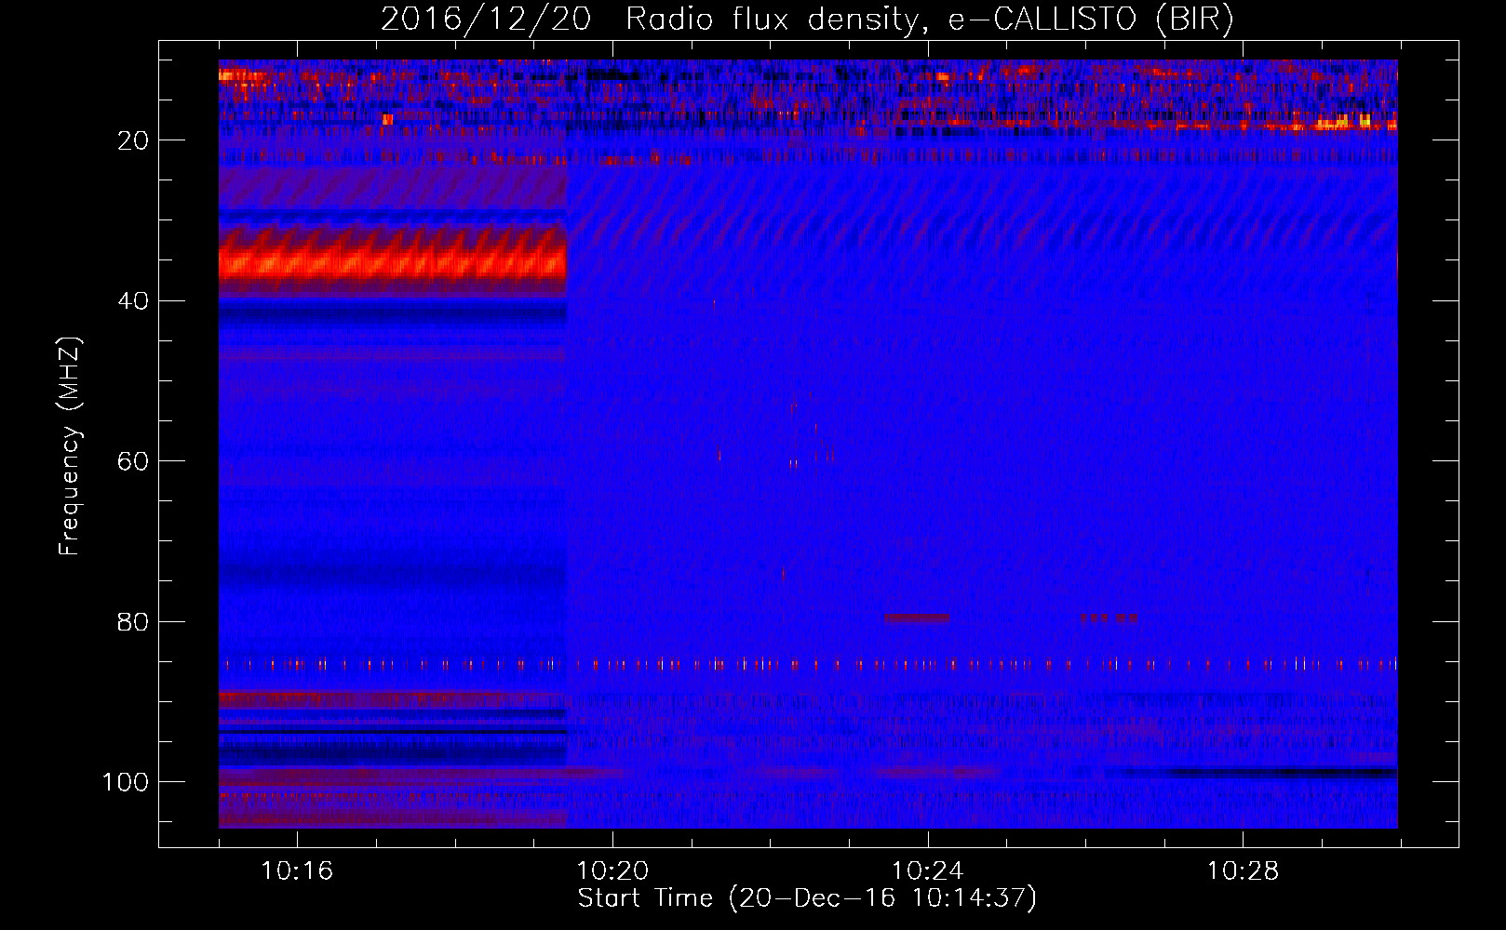Click the 'Frequency (MHZ)' axis label
Screen dimensions: 1506x930
(70, 446)
